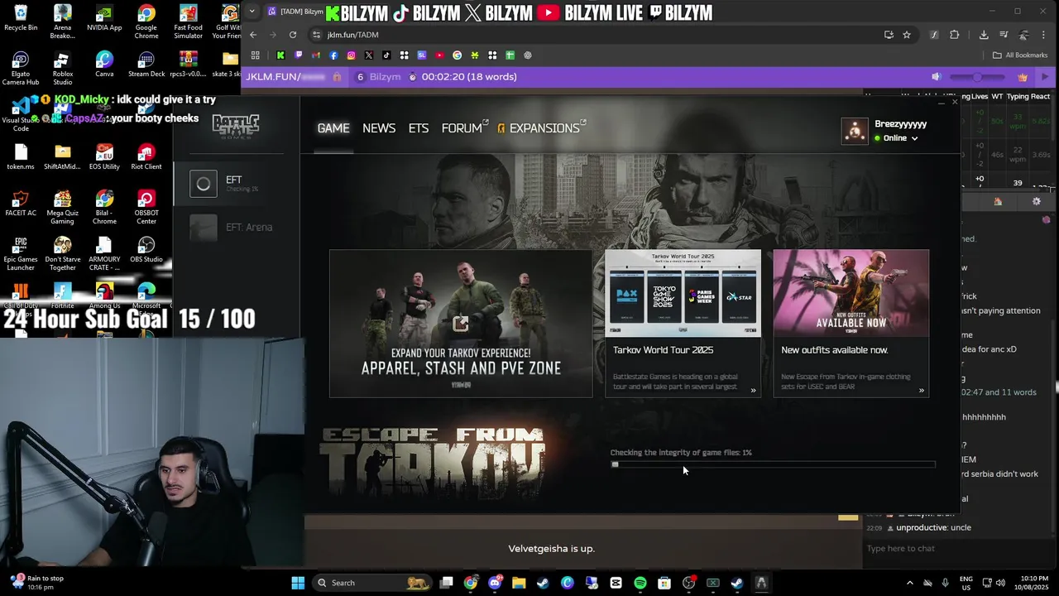View site information for jklm.fun
The height and width of the screenshot is (596, 1059).
(316, 35)
